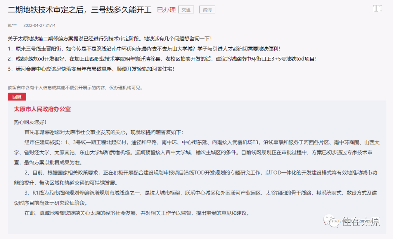Click the 咨询 type tag
This screenshot has width=393, height=239.
point(207,10)
